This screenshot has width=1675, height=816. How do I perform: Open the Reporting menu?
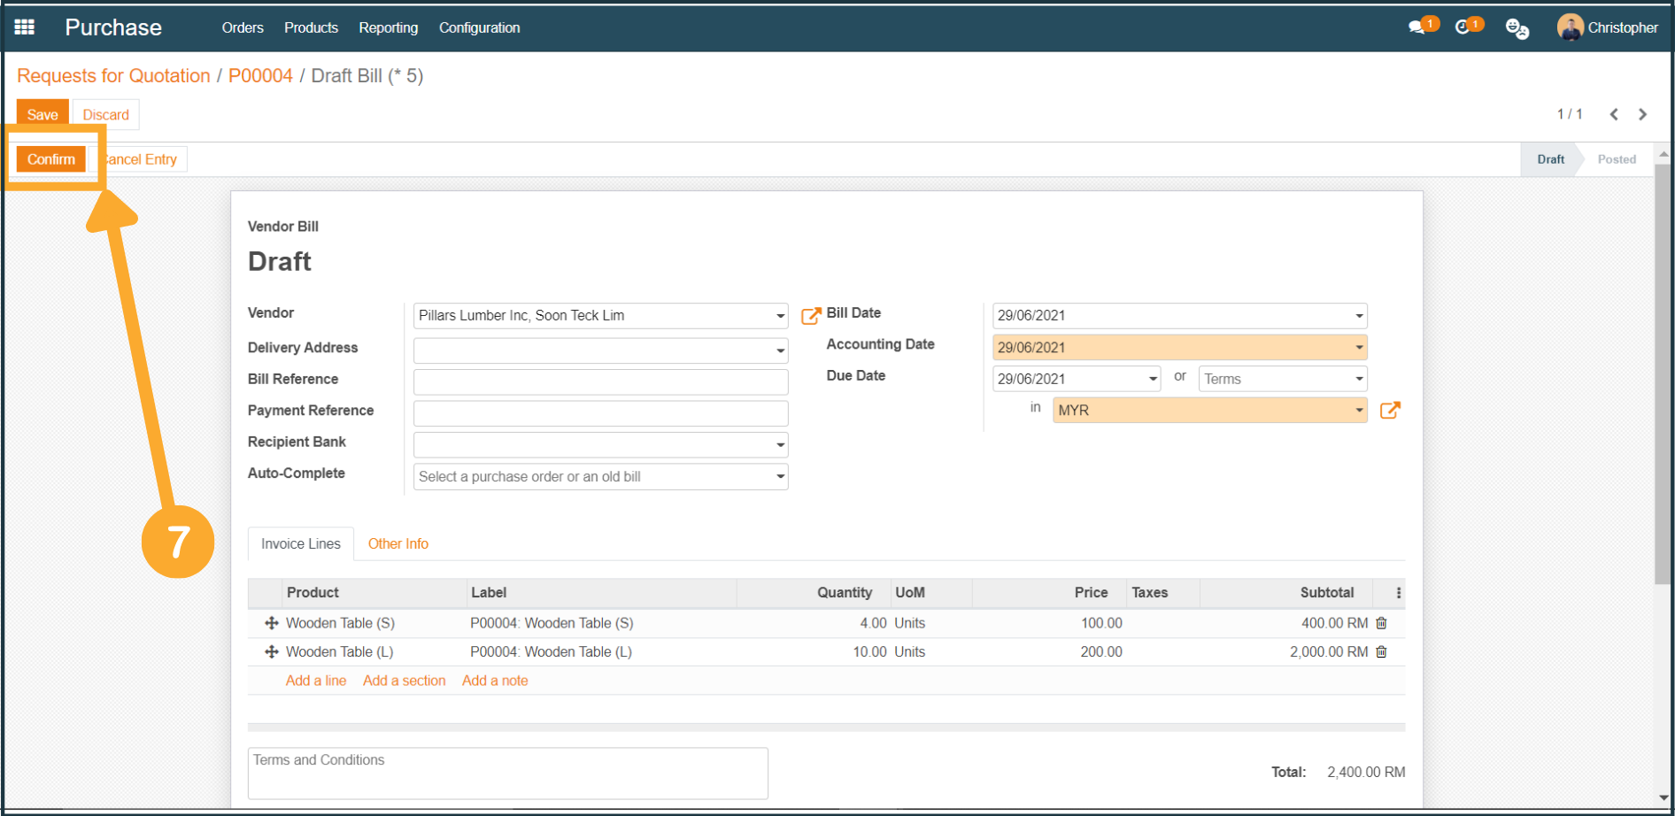(388, 27)
